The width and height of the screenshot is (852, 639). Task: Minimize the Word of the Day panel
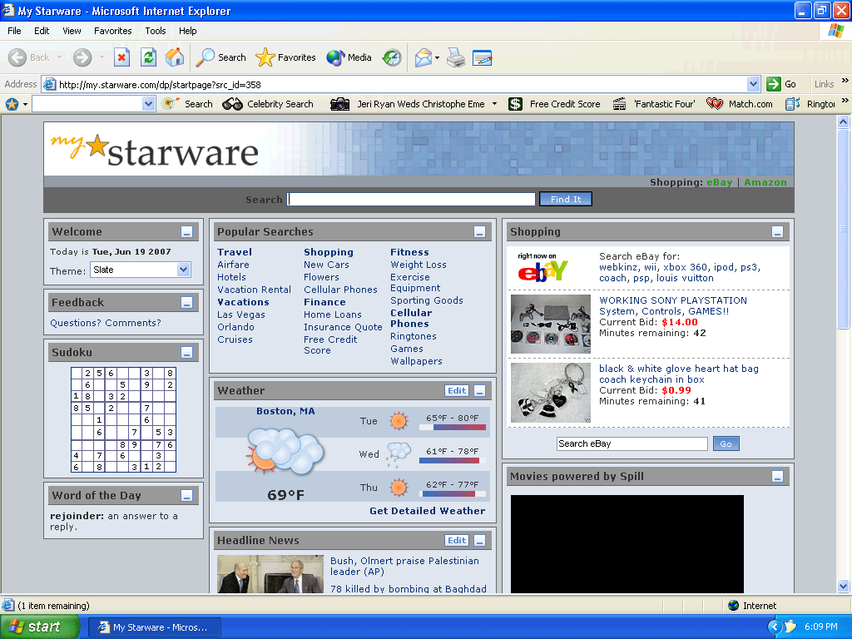click(x=187, y=496)
